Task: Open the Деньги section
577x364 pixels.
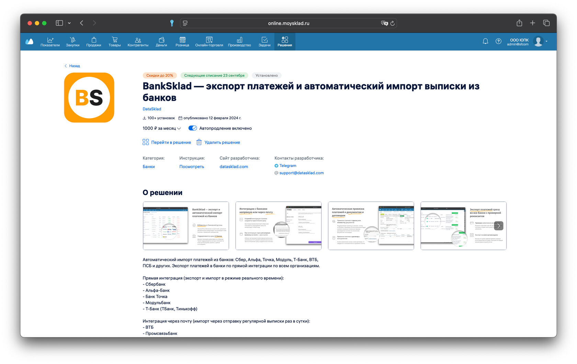Action: click(161, 42)
